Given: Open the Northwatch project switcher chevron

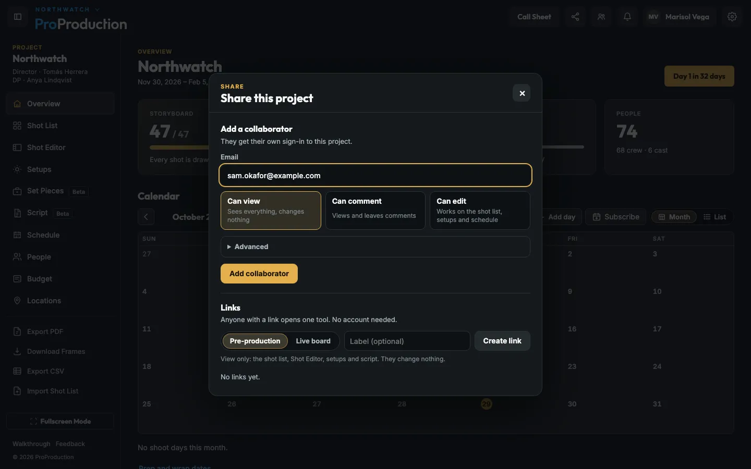Looking at the screenshot, I should [x=97, y=9].
